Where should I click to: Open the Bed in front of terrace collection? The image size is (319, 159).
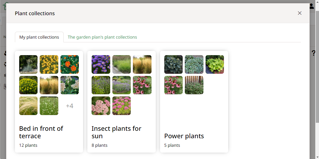coord(41,132)
